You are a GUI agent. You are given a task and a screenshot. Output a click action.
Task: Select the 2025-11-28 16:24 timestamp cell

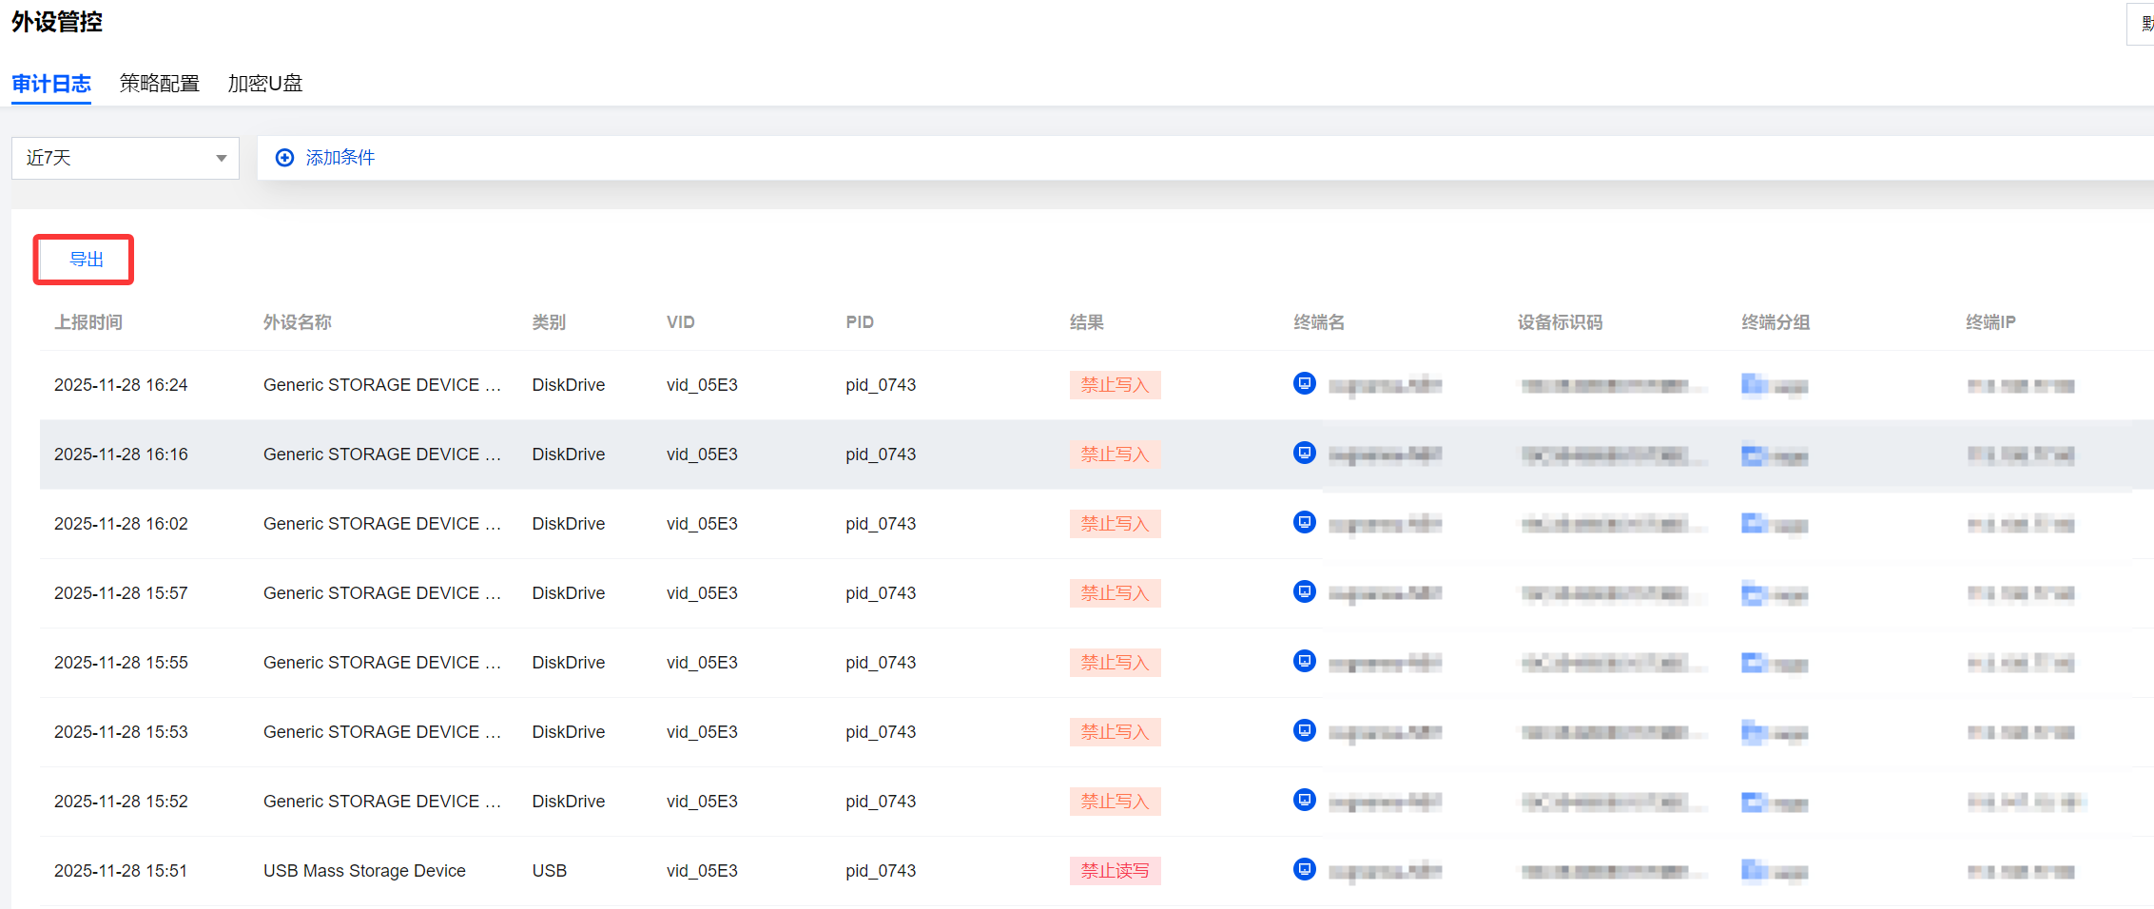[121, 385]
